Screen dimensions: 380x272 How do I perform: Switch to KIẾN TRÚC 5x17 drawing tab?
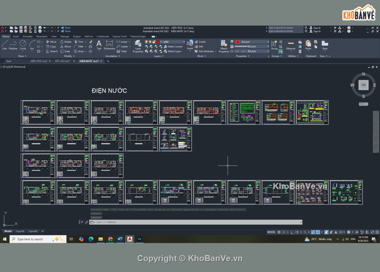click(39, 61)
